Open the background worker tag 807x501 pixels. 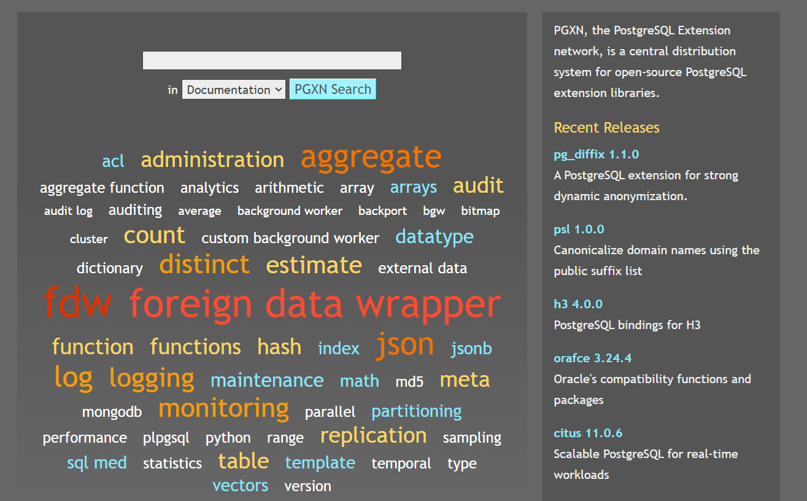pyautogui.click(x=290, y=211)
